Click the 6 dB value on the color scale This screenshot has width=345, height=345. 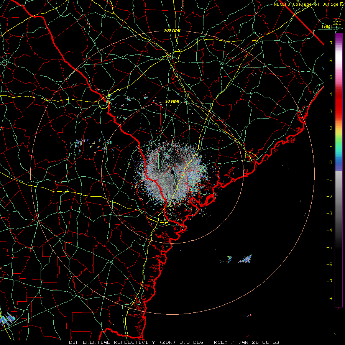pos(331,60)
